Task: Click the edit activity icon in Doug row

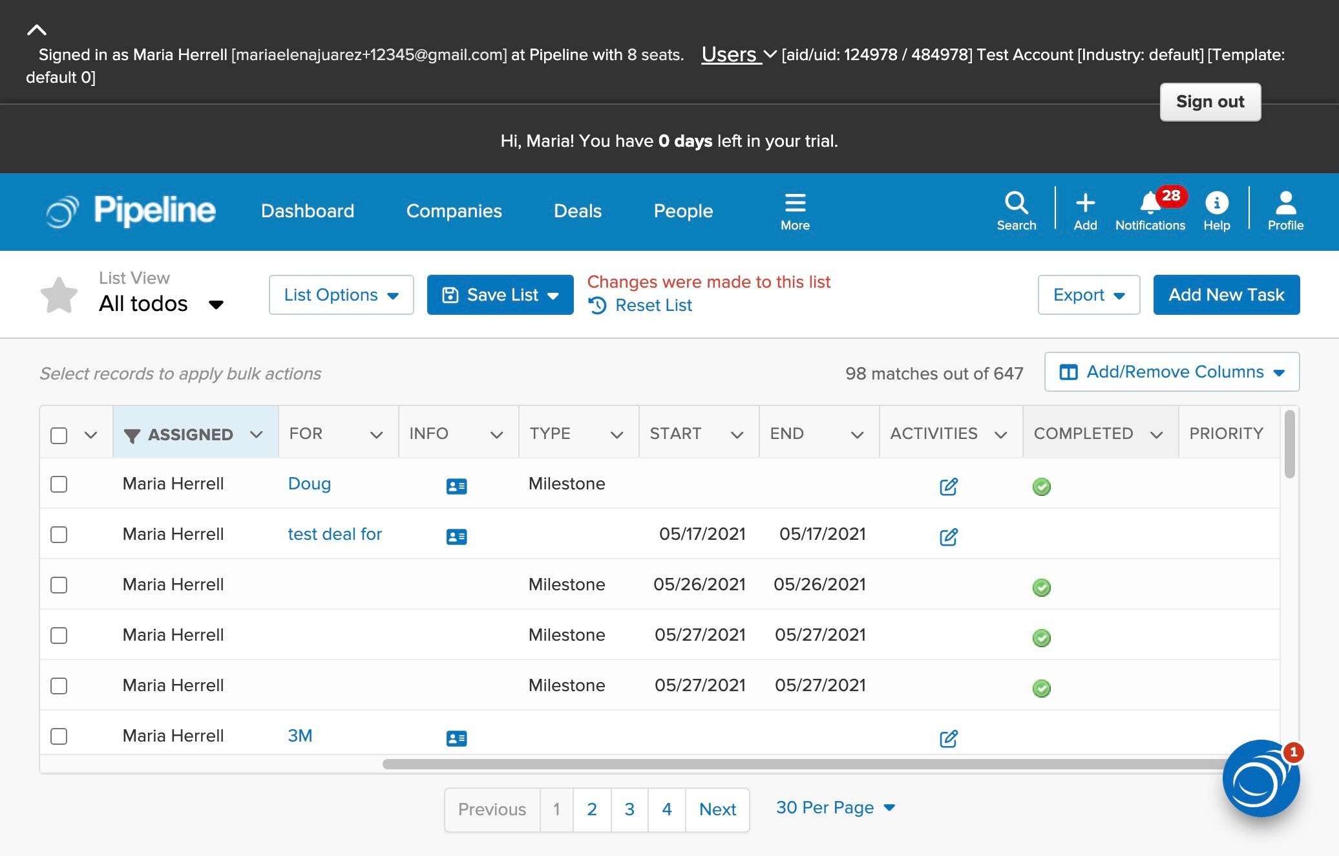Action: [948, 486]
